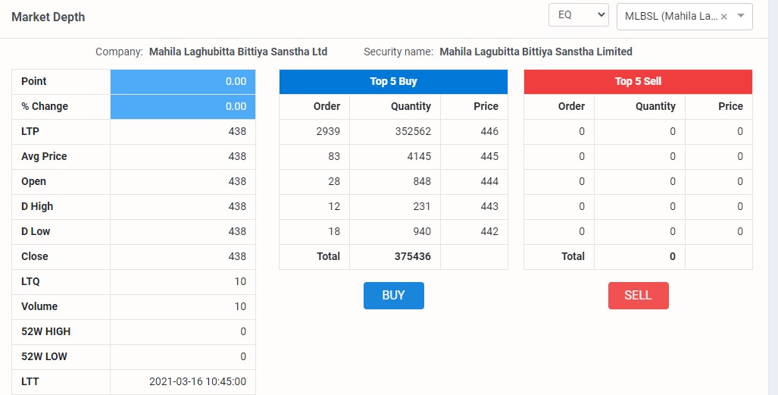
Task: Click buy price 446
Action: pyautogui.click(x=489, y=132)
